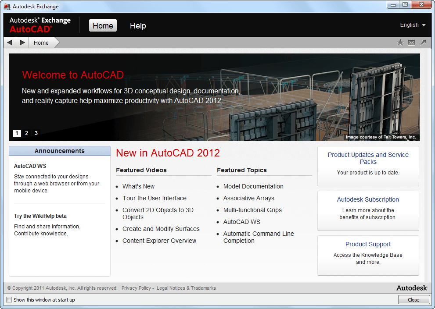Open the English language dropdown
This screenshot has height=309, width=435.
click(412, 25)
